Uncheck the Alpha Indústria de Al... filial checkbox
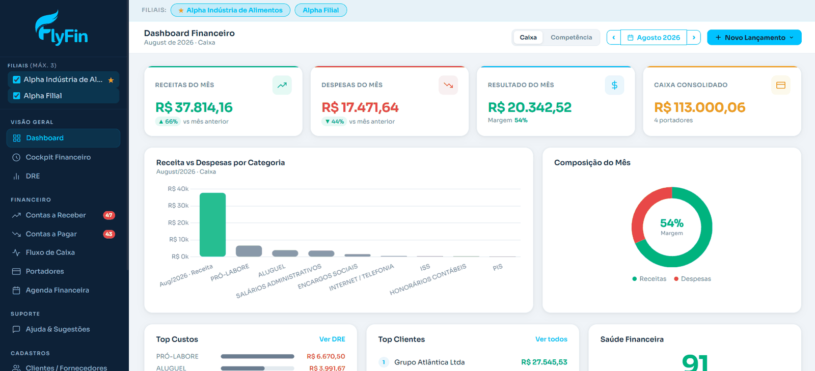Viewport: 815px width, 371px height. point(17,79)
